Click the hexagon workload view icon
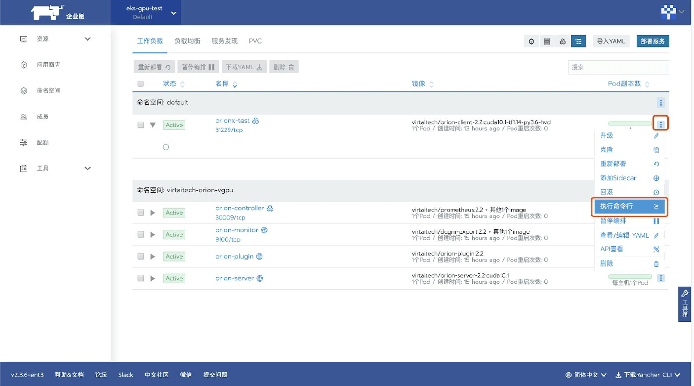The height and width of the screenshot is (386, 694). coord(531,41)
